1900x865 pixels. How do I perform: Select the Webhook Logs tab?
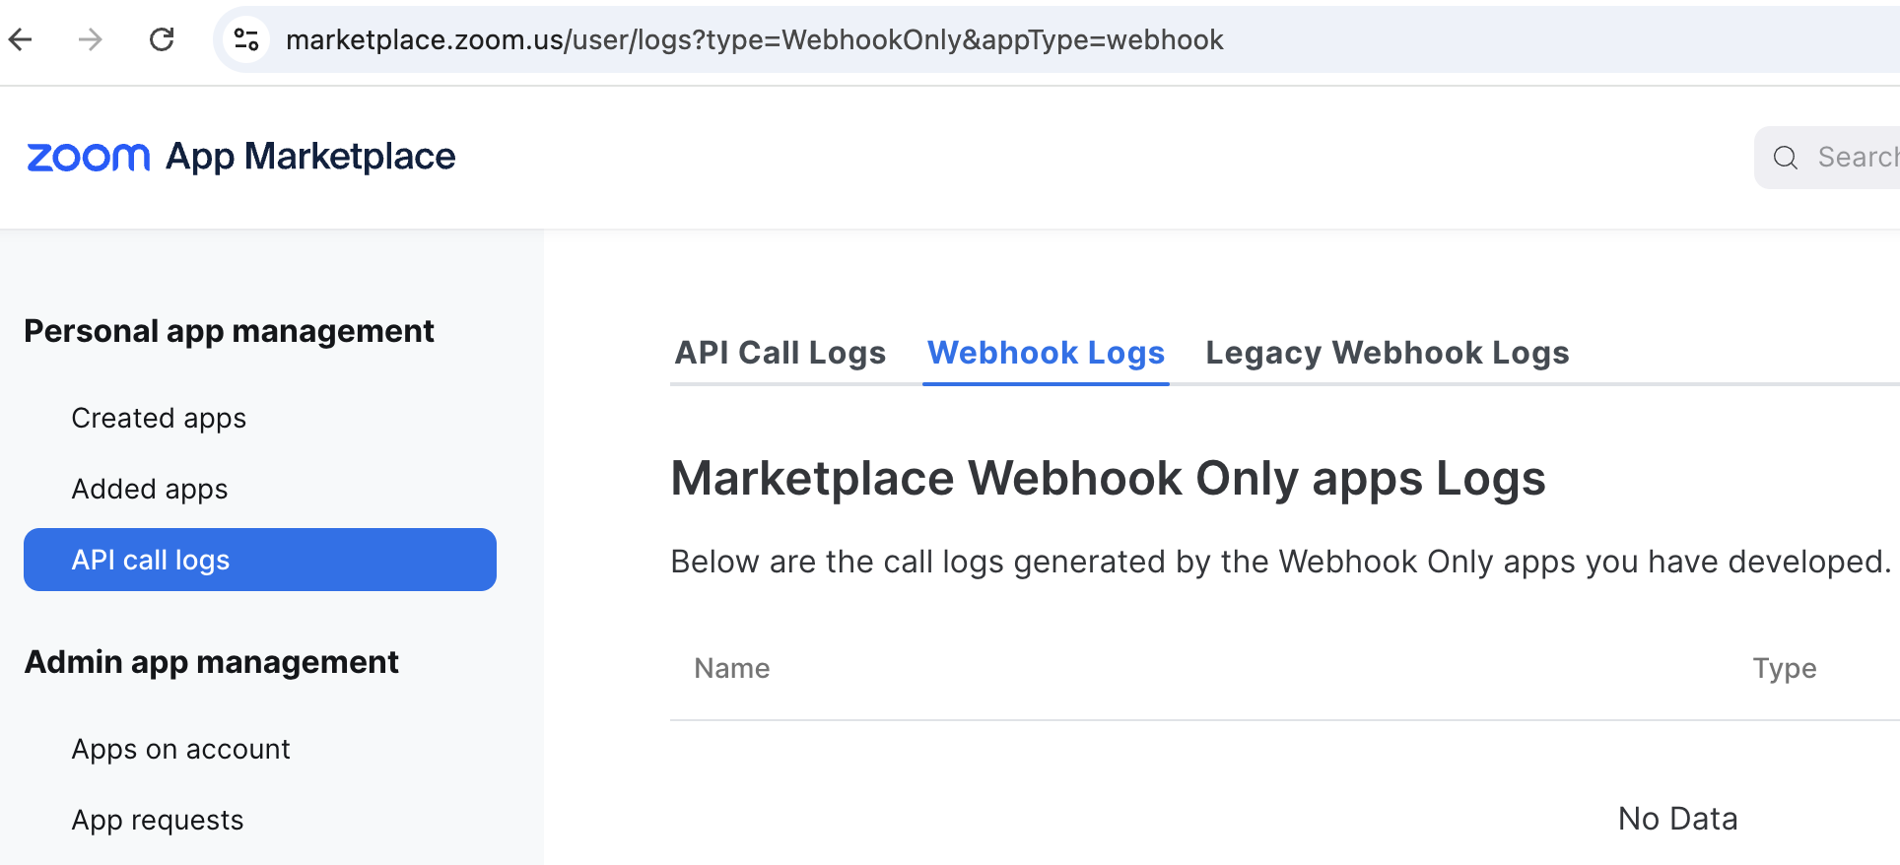pos(1046,353)
